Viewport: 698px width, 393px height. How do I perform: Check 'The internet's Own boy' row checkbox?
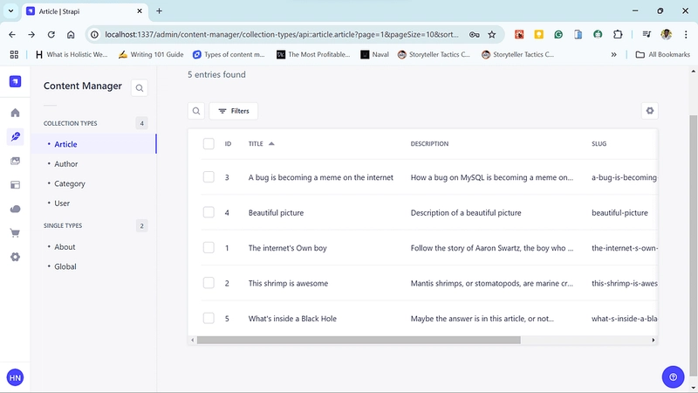(x=209, y=248)
